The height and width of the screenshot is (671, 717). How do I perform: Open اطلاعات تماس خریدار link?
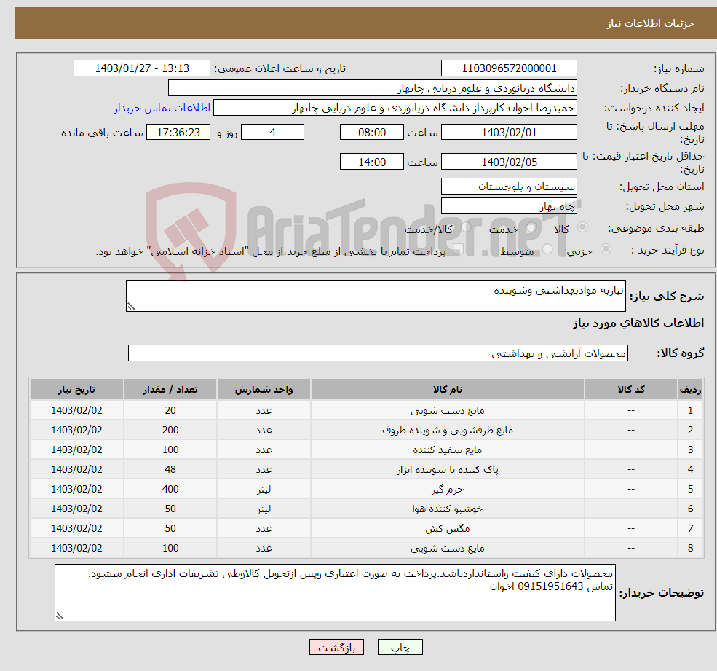(162, 108)
